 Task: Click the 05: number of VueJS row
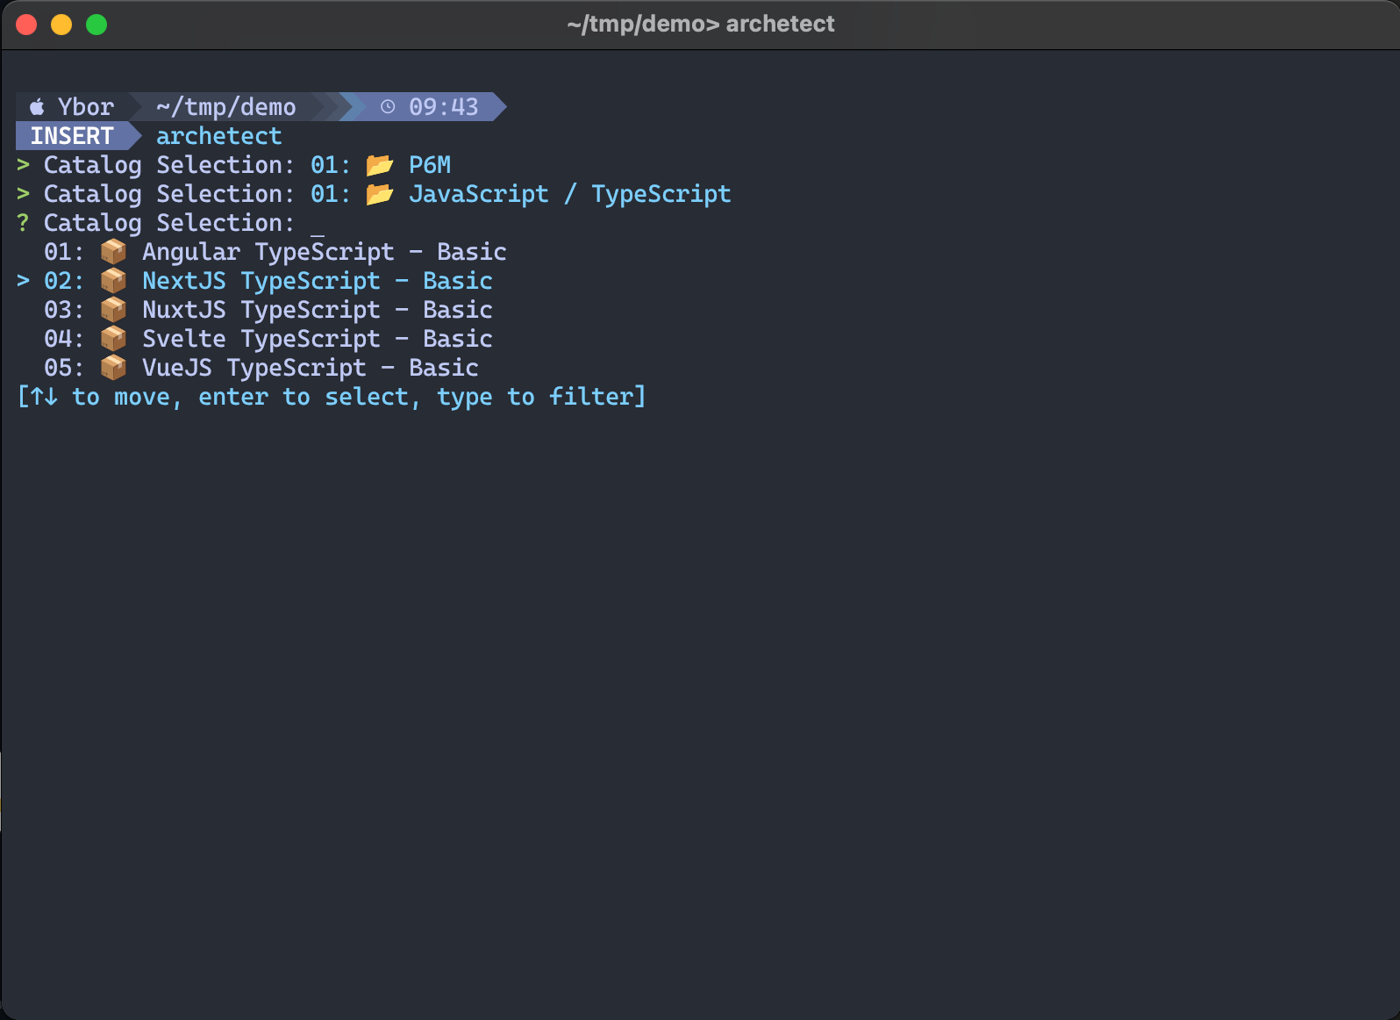[x=64, y=368]
